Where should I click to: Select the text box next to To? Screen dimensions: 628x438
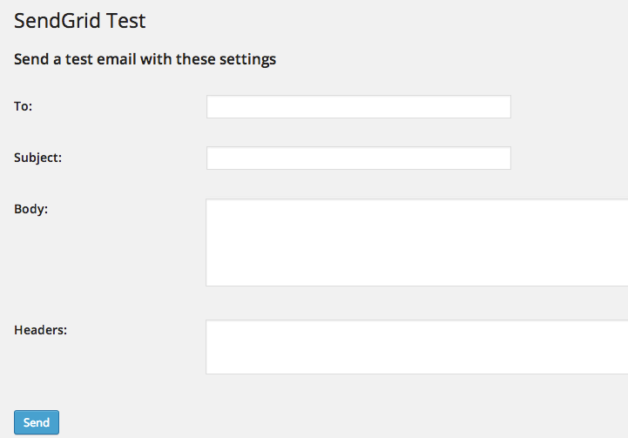(x=358, y=107)
